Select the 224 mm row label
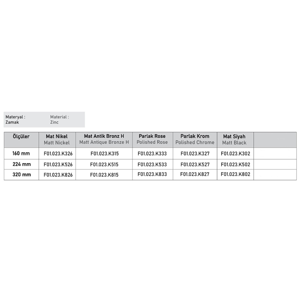 coord(22,164)
